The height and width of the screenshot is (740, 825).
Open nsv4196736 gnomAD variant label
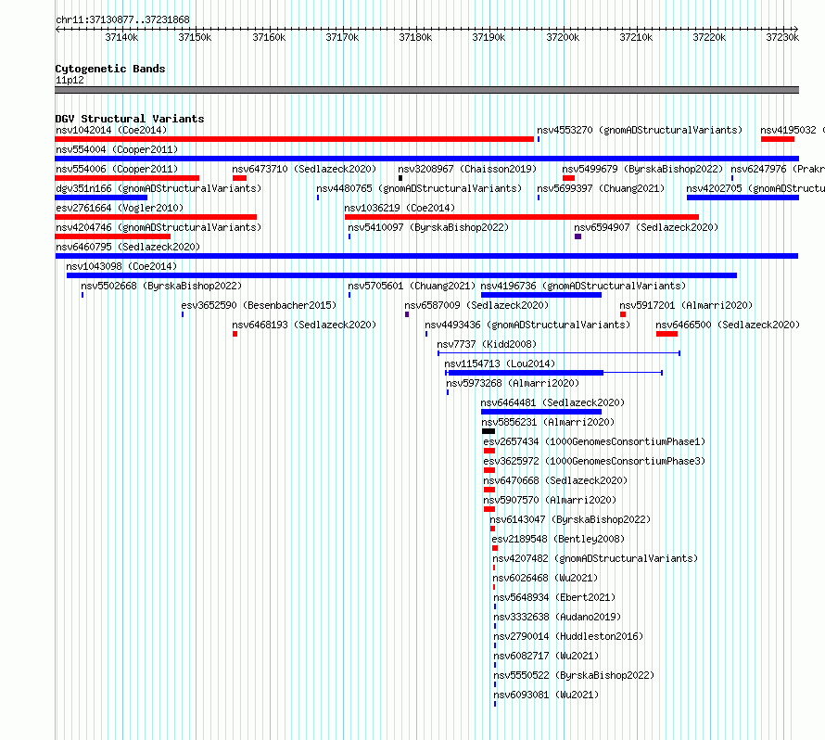[x=583, y=286]
